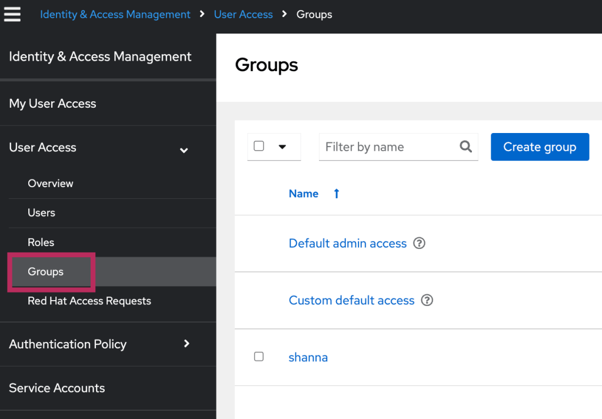Open the bulk select dropdown caret

tap(282, 147)
